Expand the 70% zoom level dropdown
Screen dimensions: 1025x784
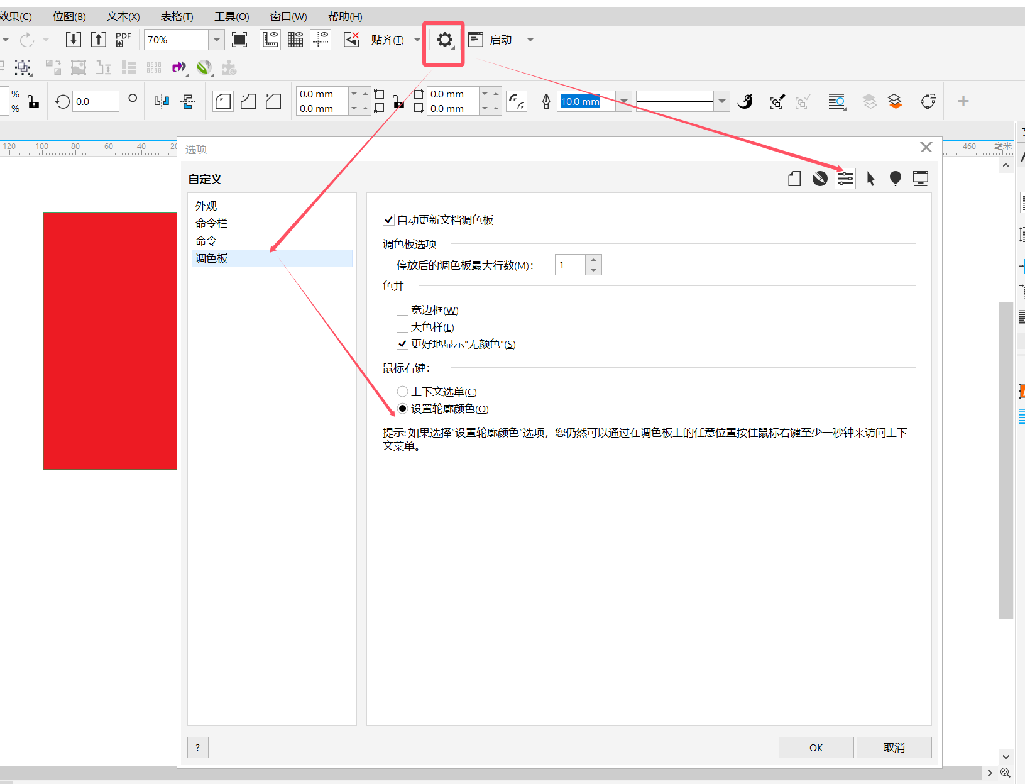(216, 40)
